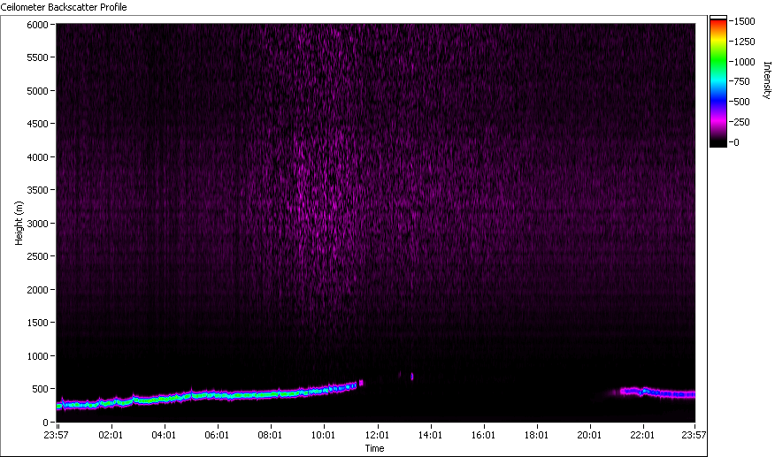The image size is (775, 457).
Task: Click the 750 intensity scale label
Action: click(x=742, y=81)
